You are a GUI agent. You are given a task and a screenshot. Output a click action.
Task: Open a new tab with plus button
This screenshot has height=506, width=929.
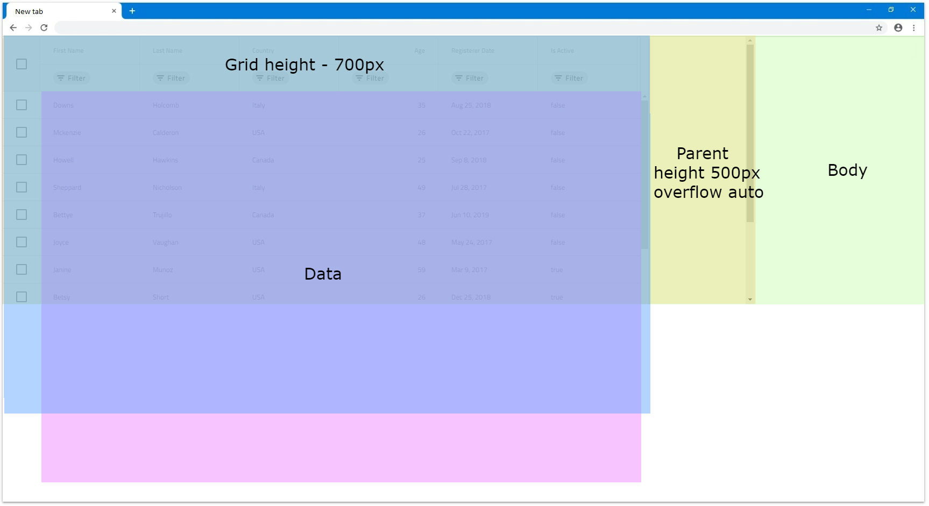132,11
